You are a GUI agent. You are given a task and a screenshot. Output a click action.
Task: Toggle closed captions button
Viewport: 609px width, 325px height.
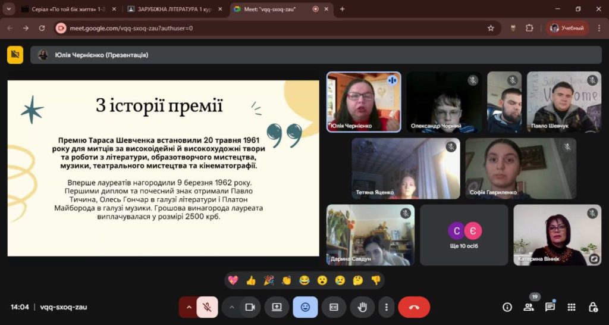[334, 307]
